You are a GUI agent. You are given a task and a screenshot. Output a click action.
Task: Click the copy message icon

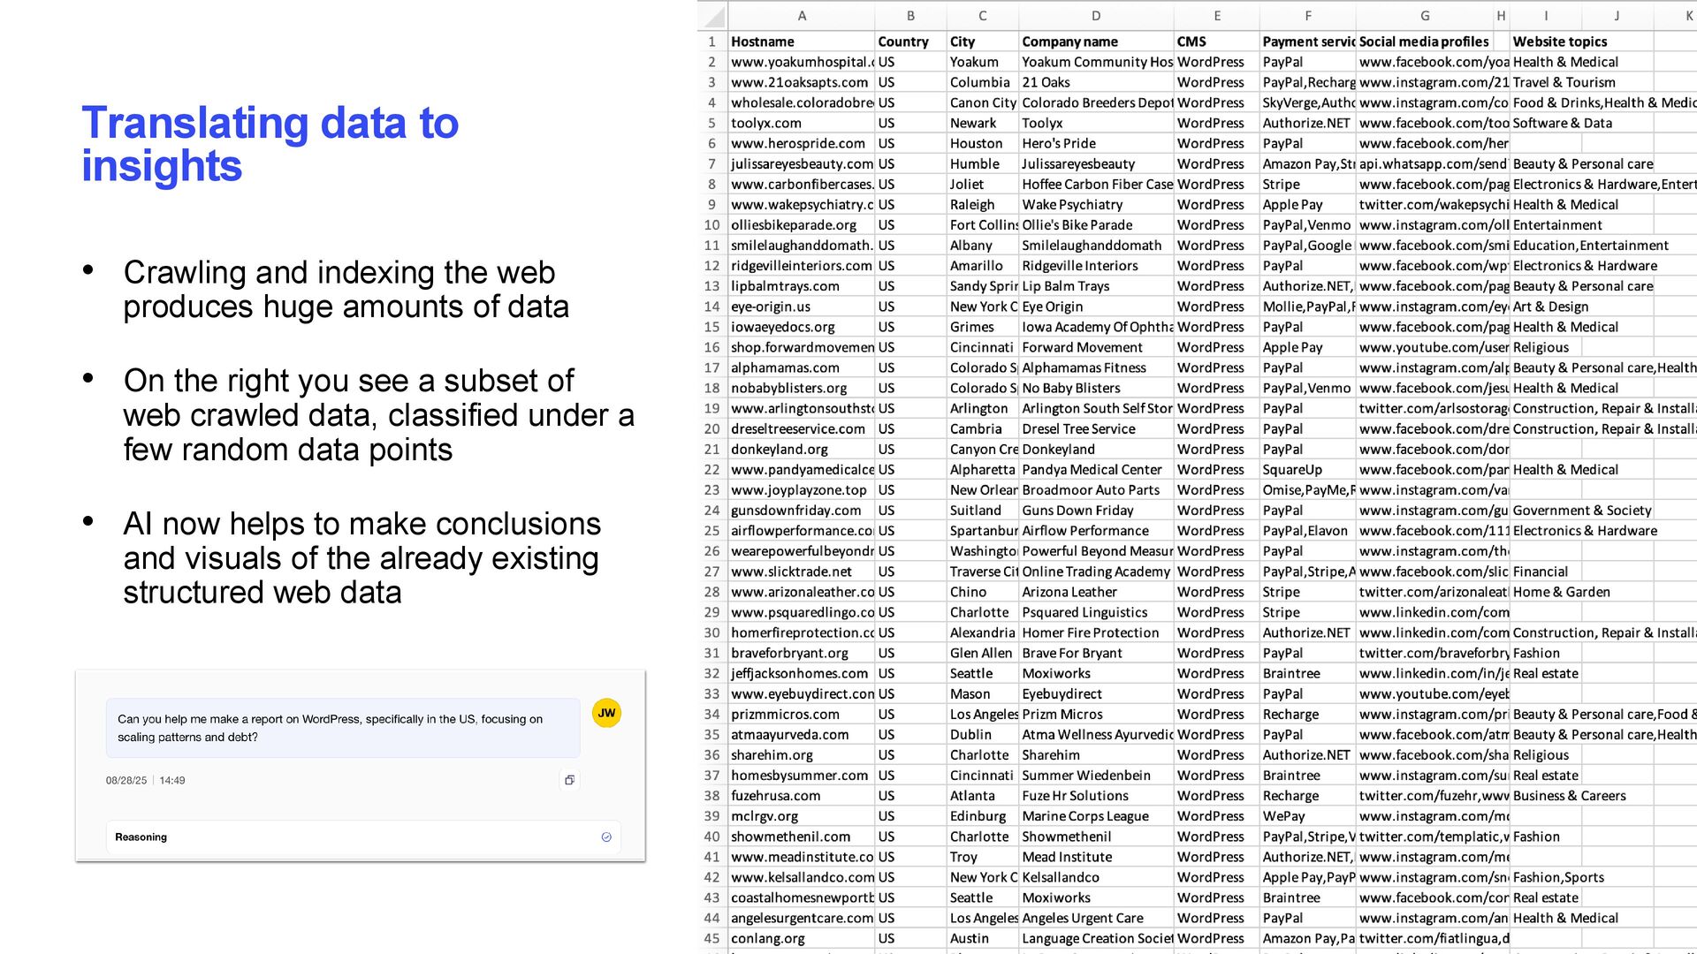click(x=569, y=780)
